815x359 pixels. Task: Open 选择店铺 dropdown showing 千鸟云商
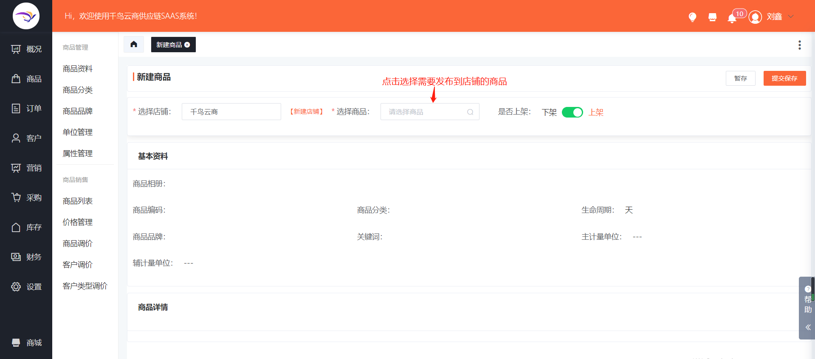(231, 112)
